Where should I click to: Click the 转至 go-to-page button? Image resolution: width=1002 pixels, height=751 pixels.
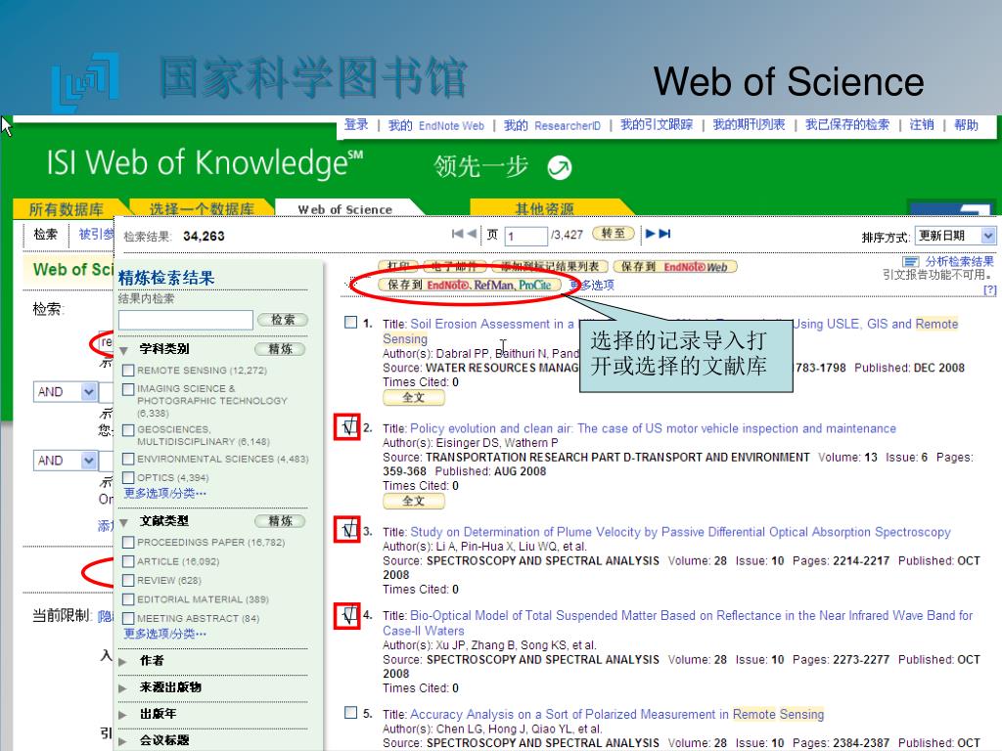pyautogui.click(x=614, y=234)
